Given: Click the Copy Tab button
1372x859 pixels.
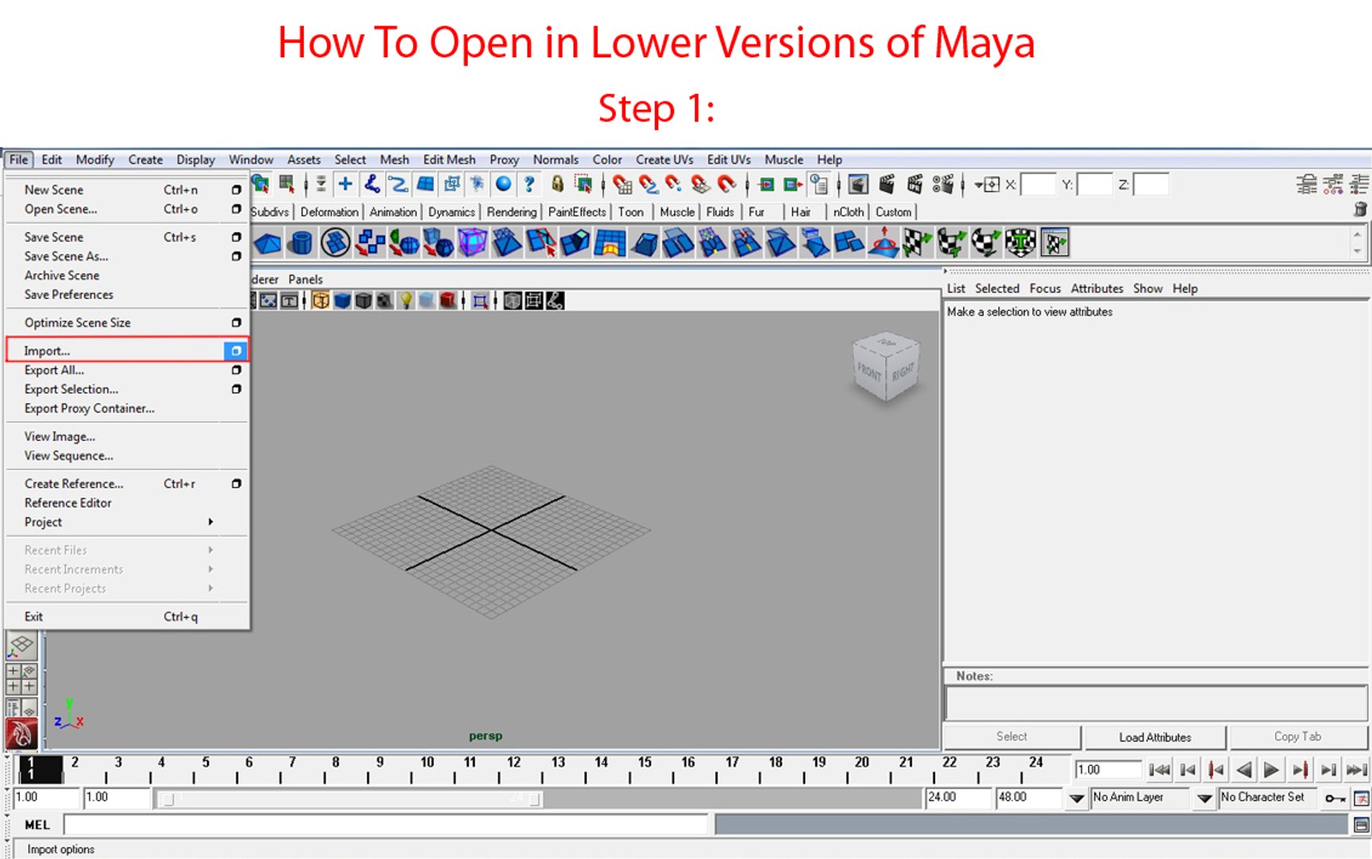Looking at the screenshot, I should click(1297, 737).
